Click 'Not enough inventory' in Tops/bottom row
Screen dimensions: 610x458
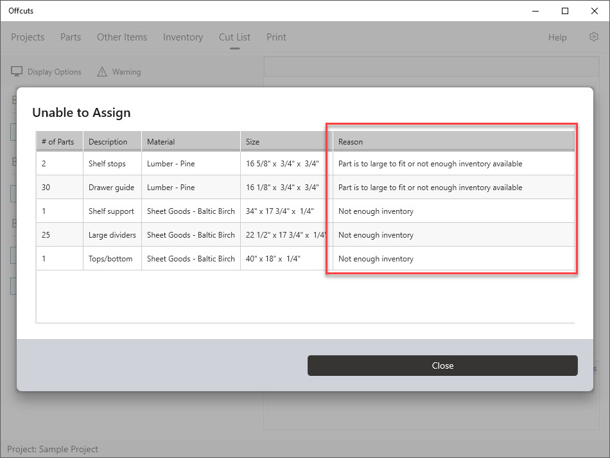coord(376,259)
